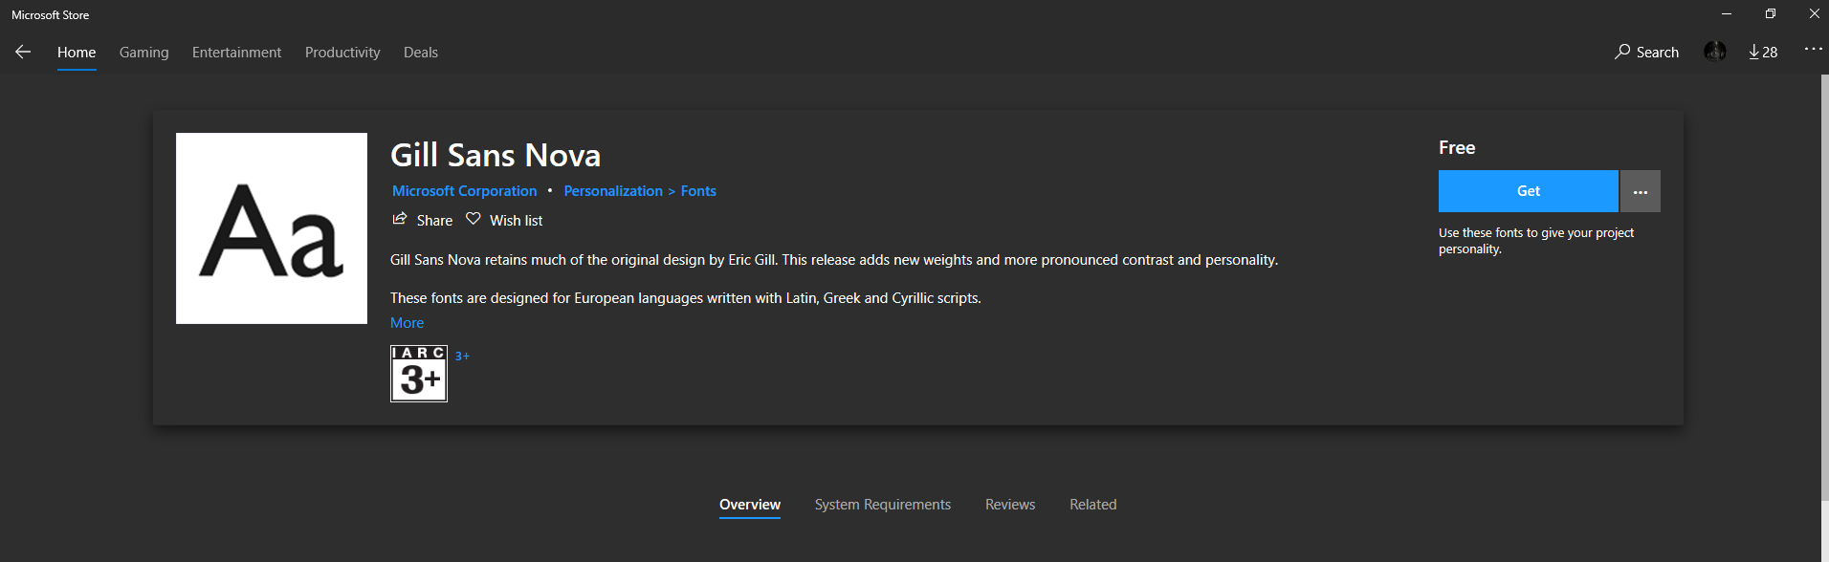The image size is (1829, 562).
Task: Open the Personalization category link
Action: coord(613,191)
